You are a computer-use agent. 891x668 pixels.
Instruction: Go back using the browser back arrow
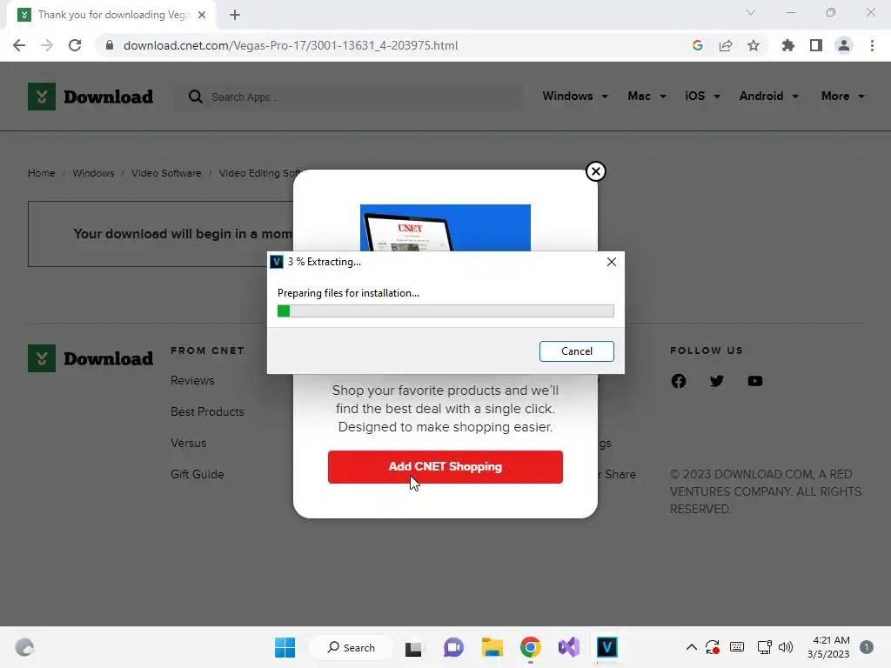19,45
